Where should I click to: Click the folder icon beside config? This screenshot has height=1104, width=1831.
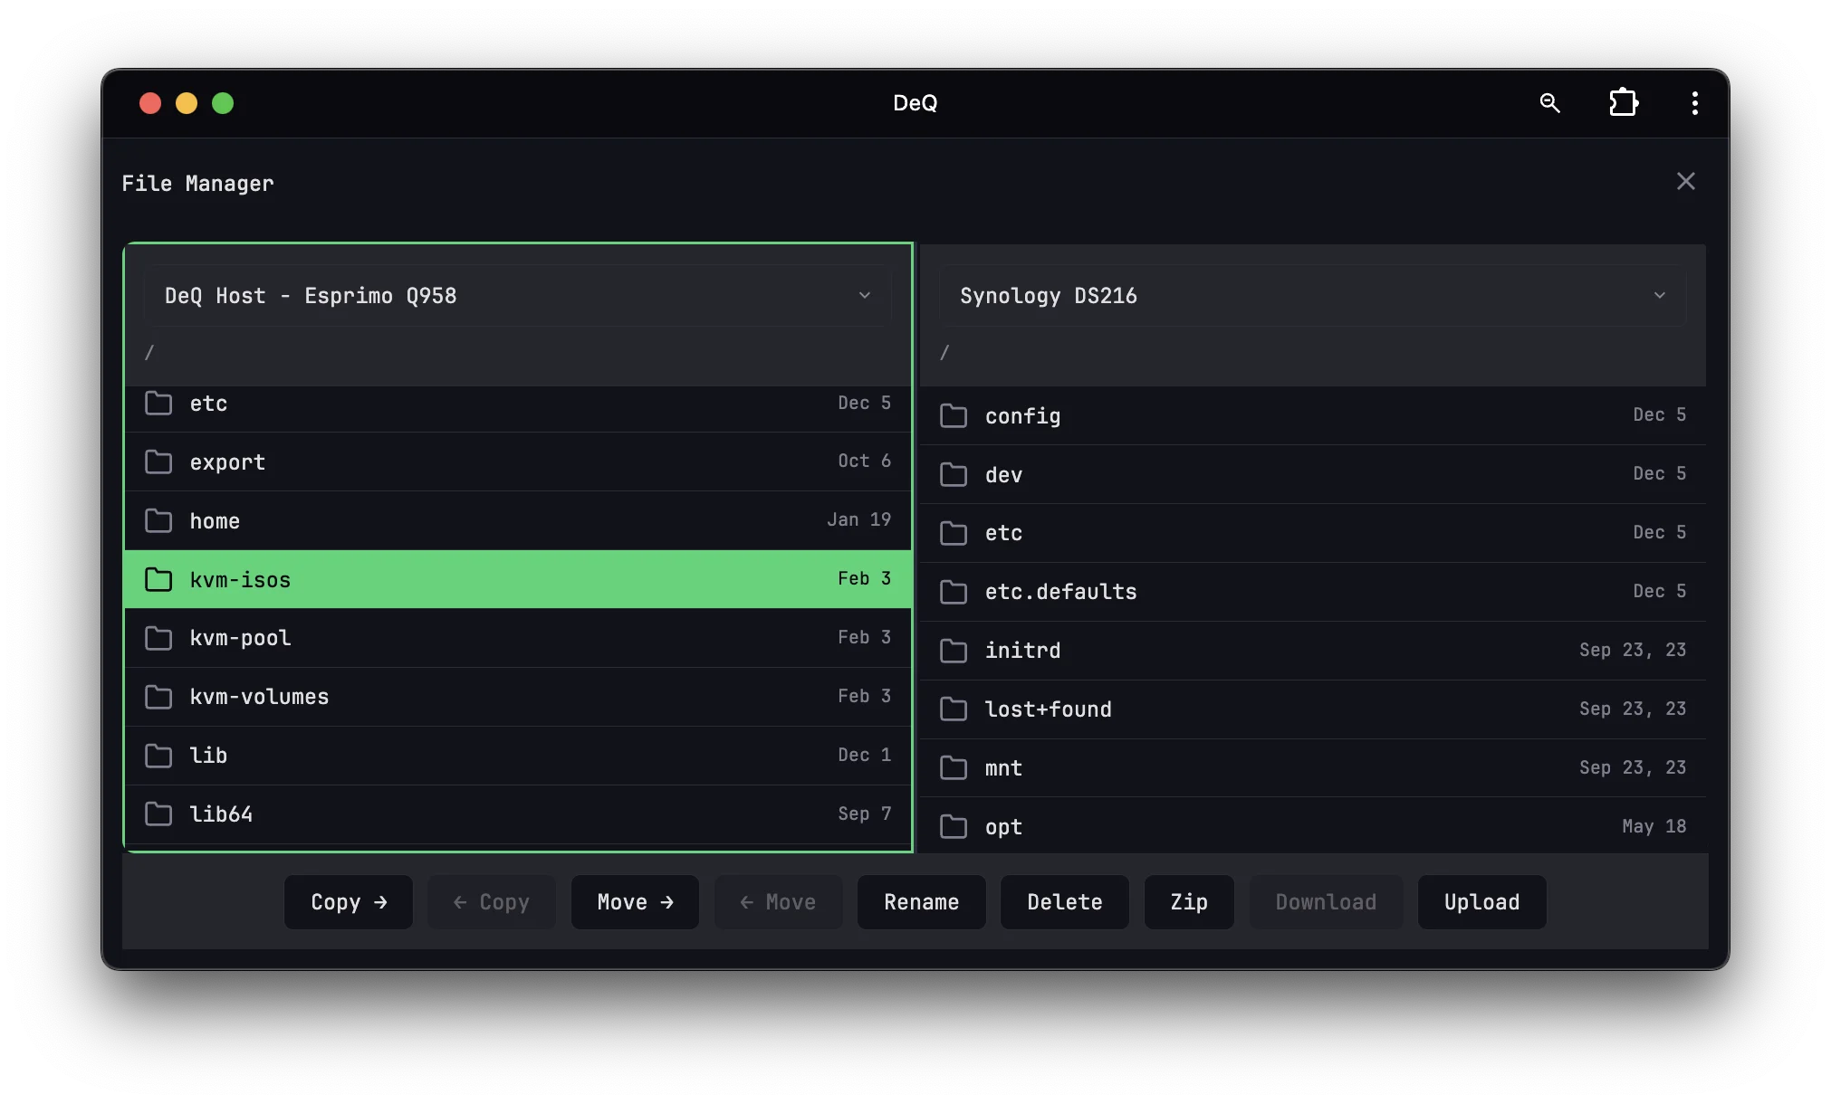[x=954, y=415]
